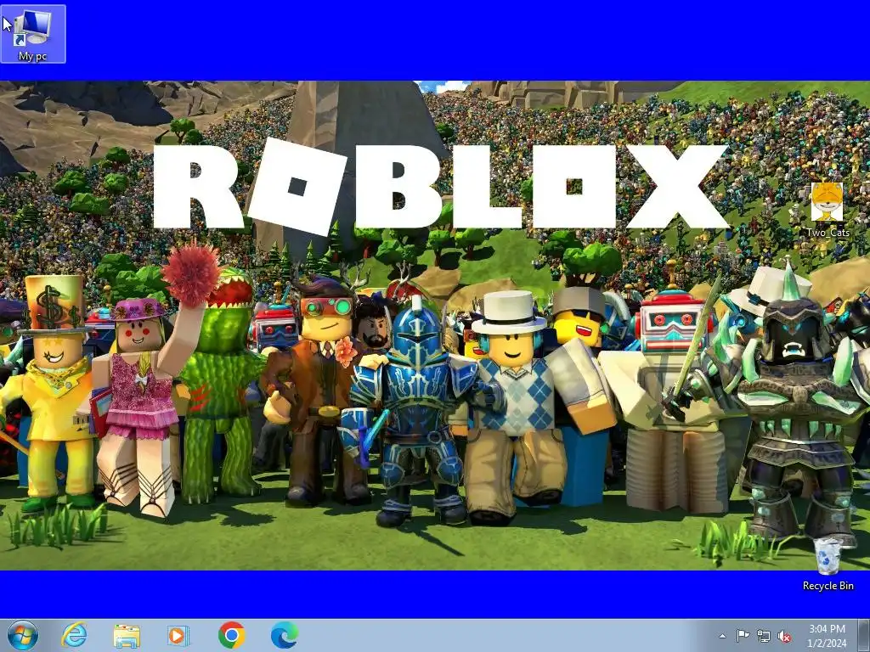Open the Windows Start menu
This screenshot has height=652, width=870.
[x=23, y=635]
